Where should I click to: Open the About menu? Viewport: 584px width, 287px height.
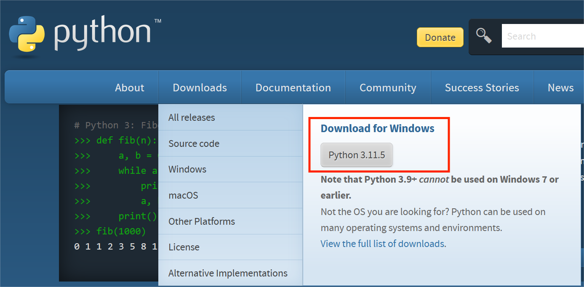[x=130, y=88]
